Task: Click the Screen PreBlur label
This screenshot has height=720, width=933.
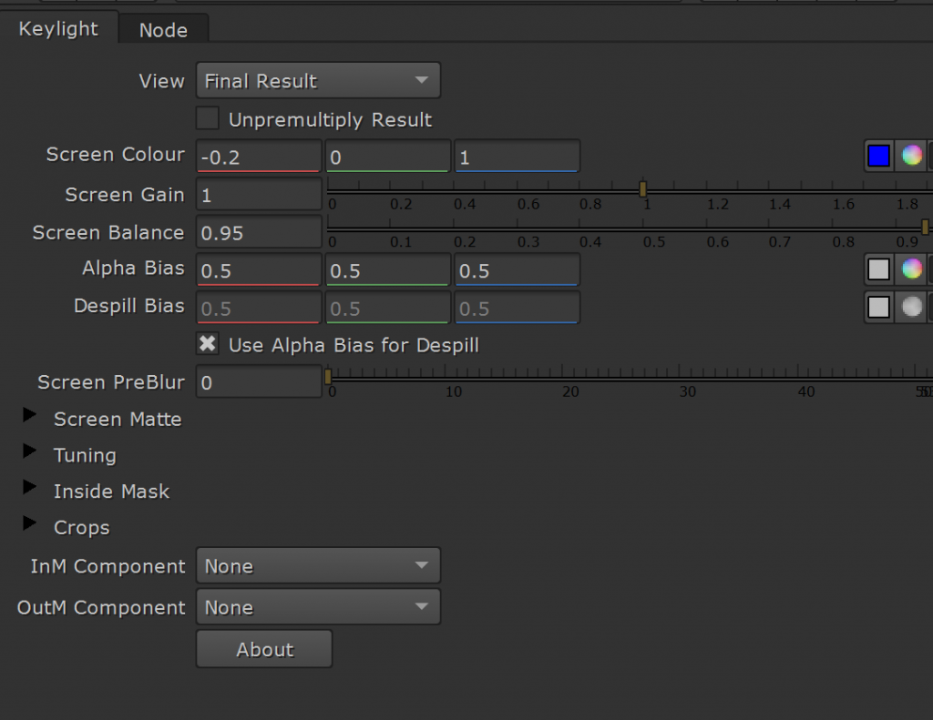Action: (x=111, y=381)
